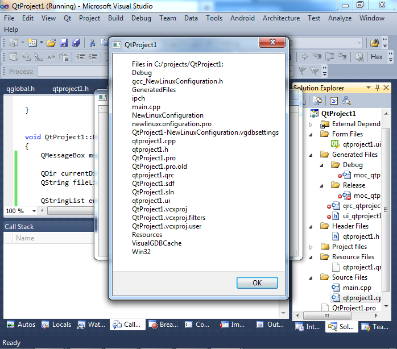Click the single flag thread icon

[x=303, y=71]
